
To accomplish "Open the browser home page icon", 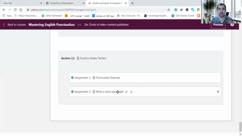I will [x=21, y=10].
